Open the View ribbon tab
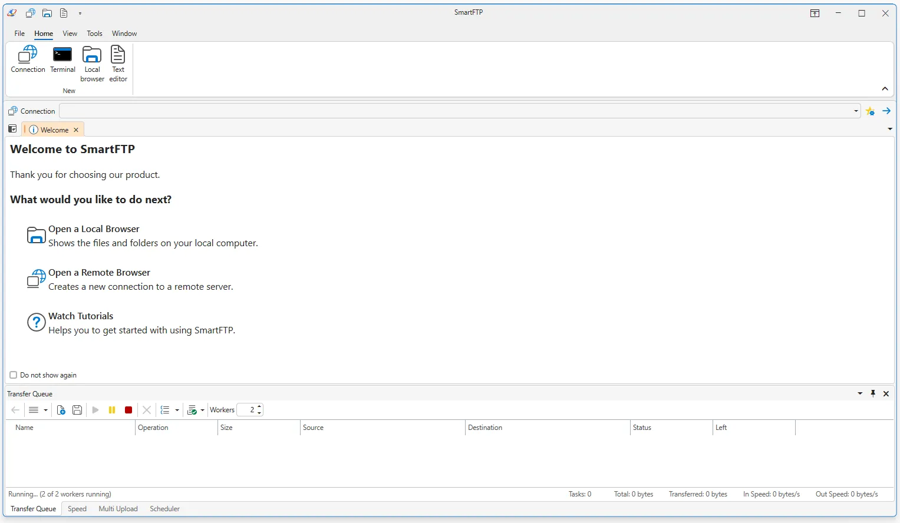The width and height of the screenshot is (900, 523). click(70, 34)
